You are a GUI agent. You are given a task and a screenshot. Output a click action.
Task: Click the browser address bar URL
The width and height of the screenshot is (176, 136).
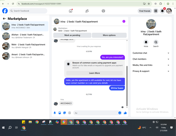[x=41, y=4]
